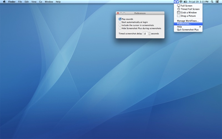Click the timed delay stepper arrows
Viewport: 222px width, 139px height.
coord(150,34)
